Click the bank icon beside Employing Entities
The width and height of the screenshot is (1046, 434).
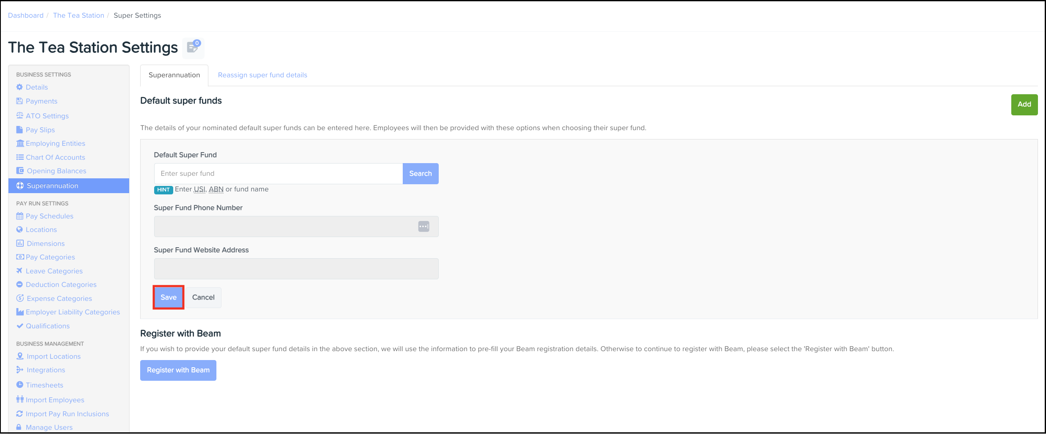pos(20,143)
